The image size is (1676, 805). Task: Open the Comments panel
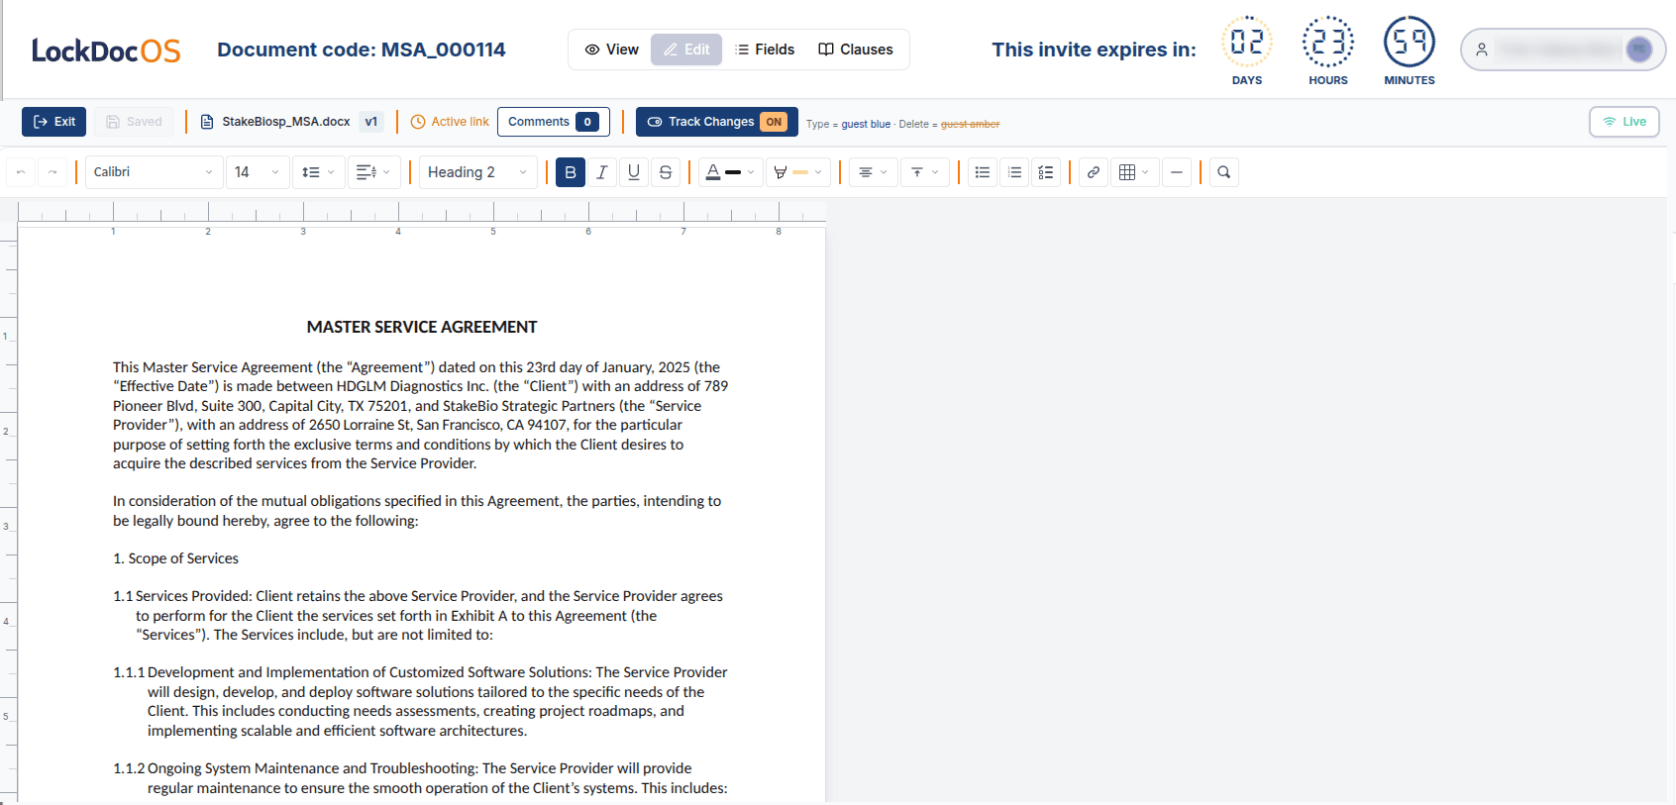pyautogui.click(x=554, y=122)
